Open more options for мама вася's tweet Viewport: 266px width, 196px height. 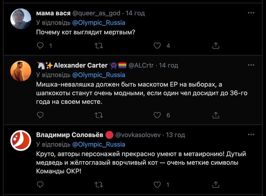[251, 13]
